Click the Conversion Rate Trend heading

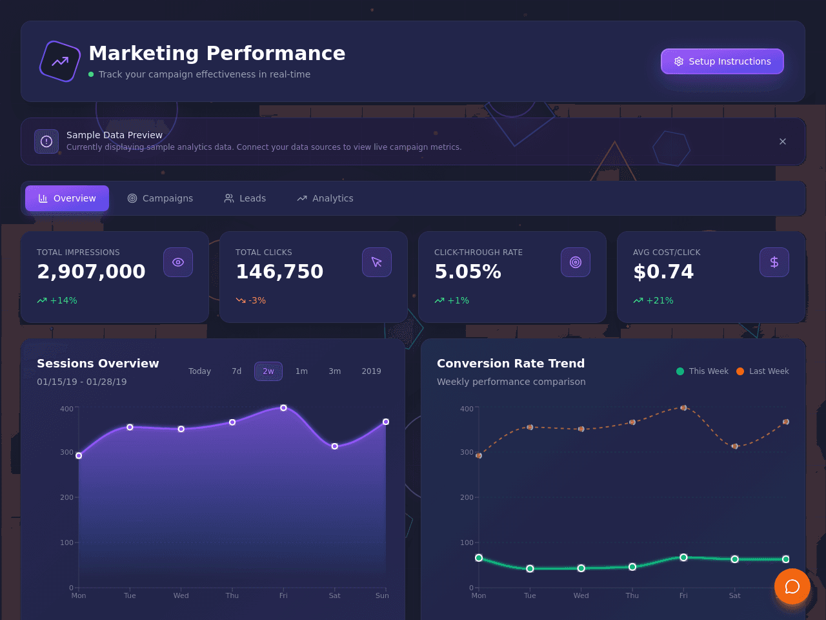click(x=511, y=364)
